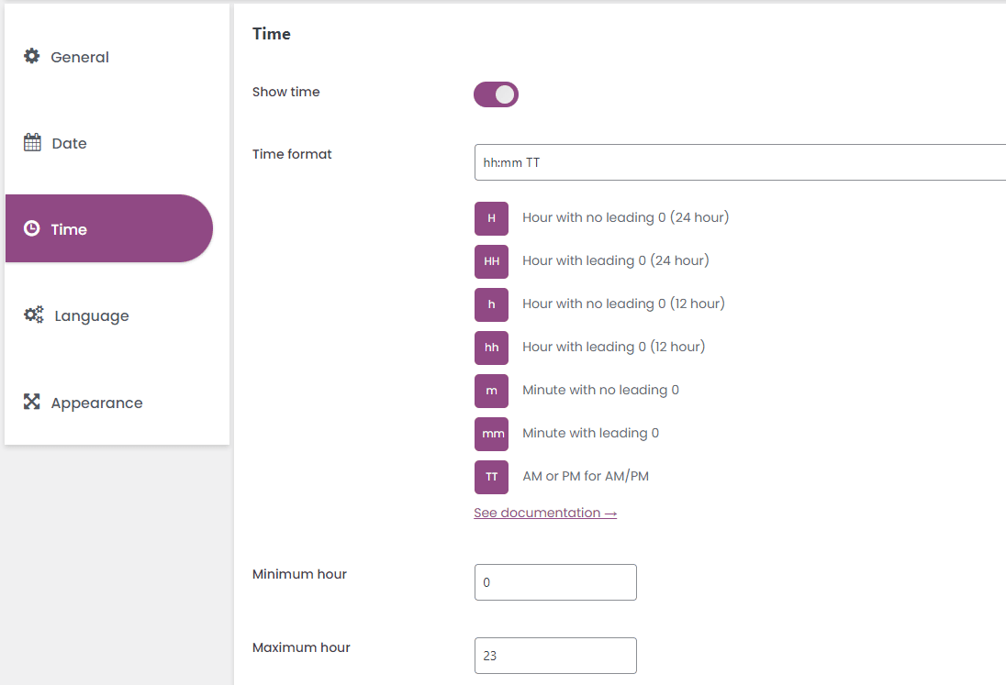Toggle Show time off
The width and height of the screenshot is (1006, 685).
[496, 94]
